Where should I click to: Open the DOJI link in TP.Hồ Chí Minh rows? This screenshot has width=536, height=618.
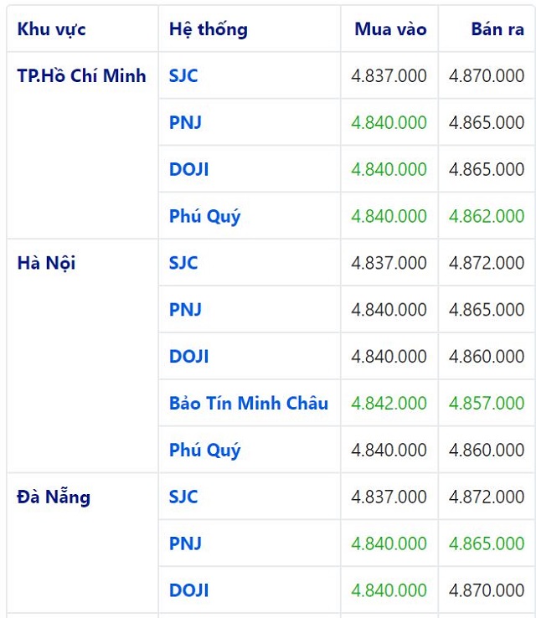pyautogui.click(x=188, y=170)
